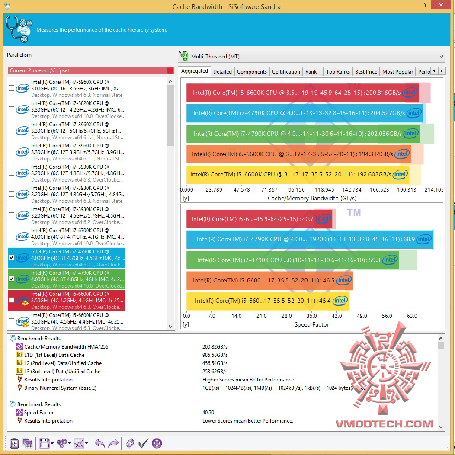
Task: Open the chart icon dropdown arrow
Action: click(x=87, y=443)
